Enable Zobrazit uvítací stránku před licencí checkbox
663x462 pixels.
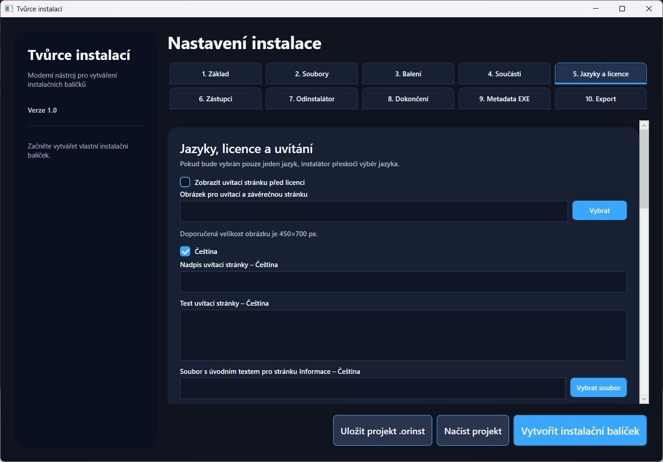coord(185,182)
